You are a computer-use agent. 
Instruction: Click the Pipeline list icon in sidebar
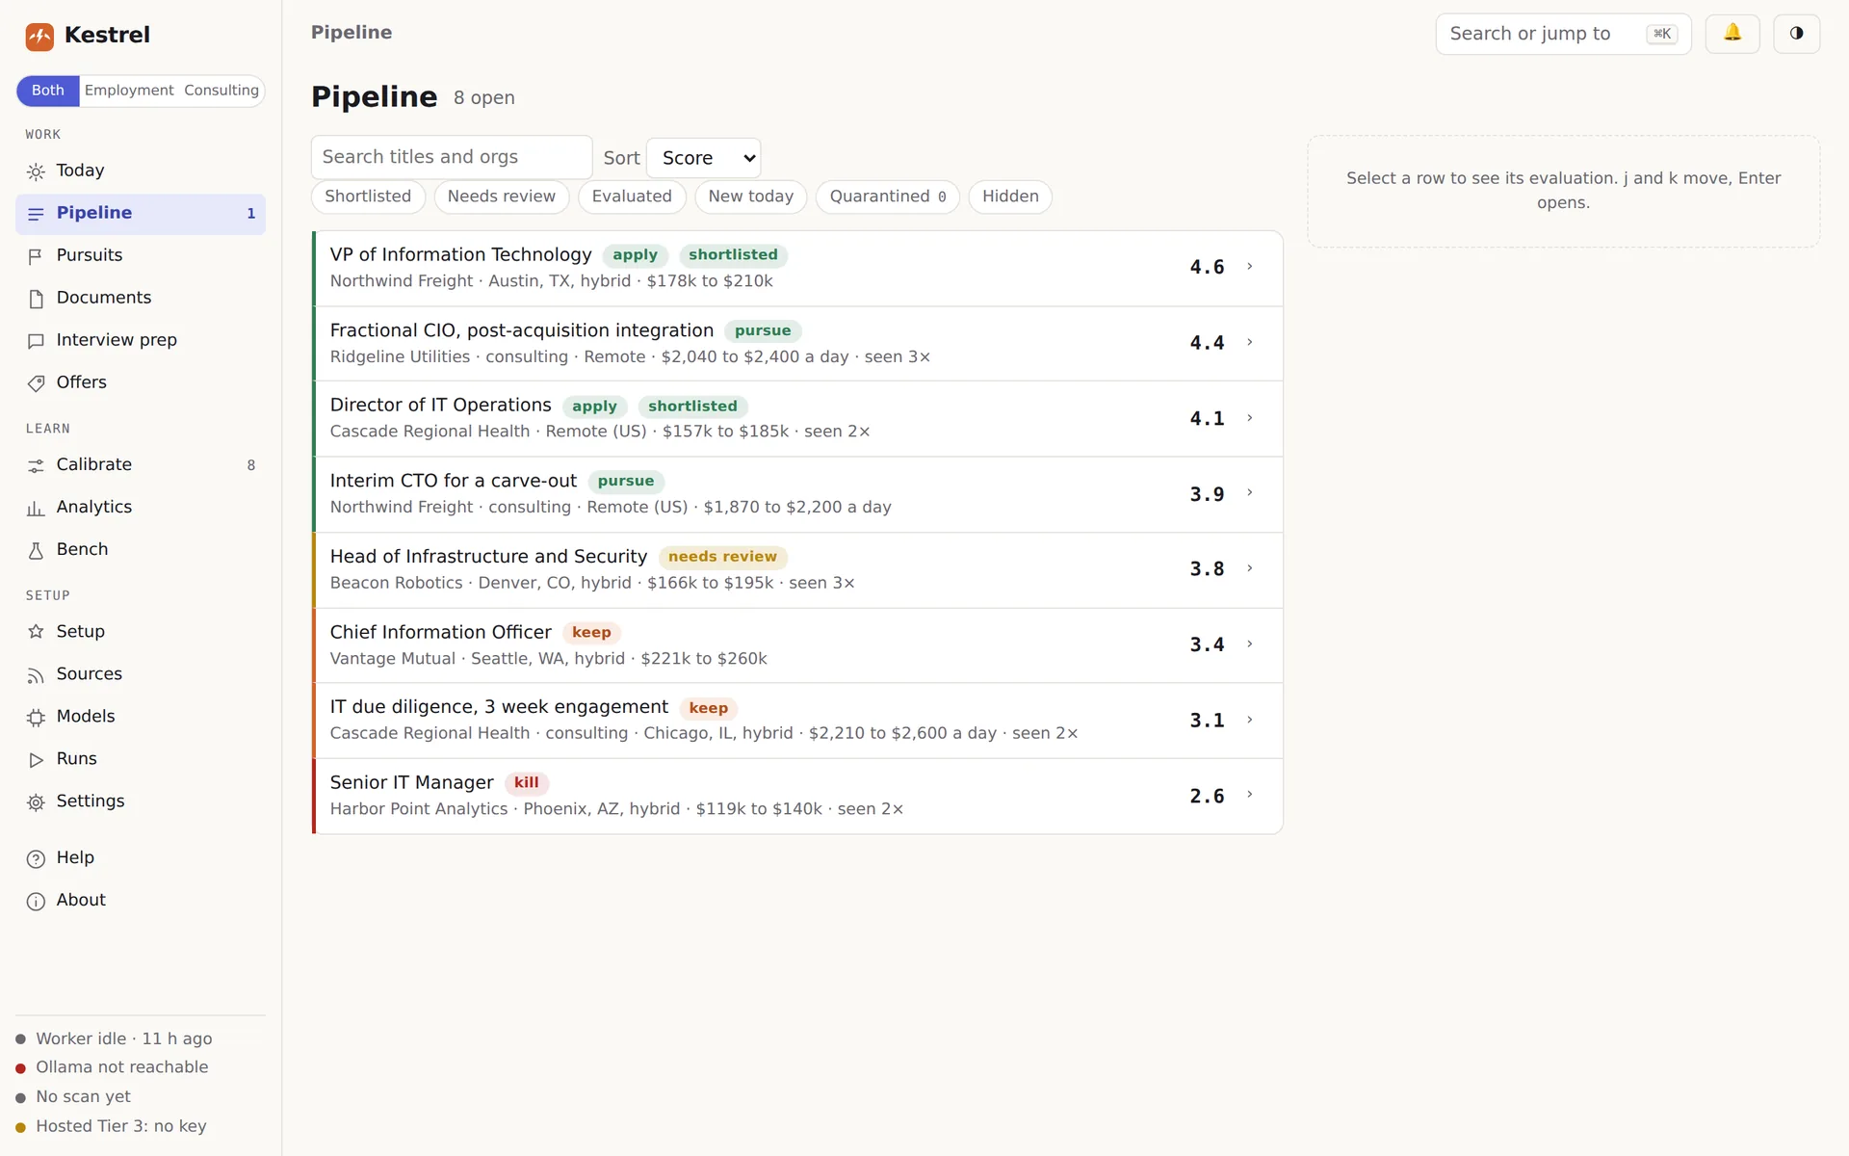(36, 214)
